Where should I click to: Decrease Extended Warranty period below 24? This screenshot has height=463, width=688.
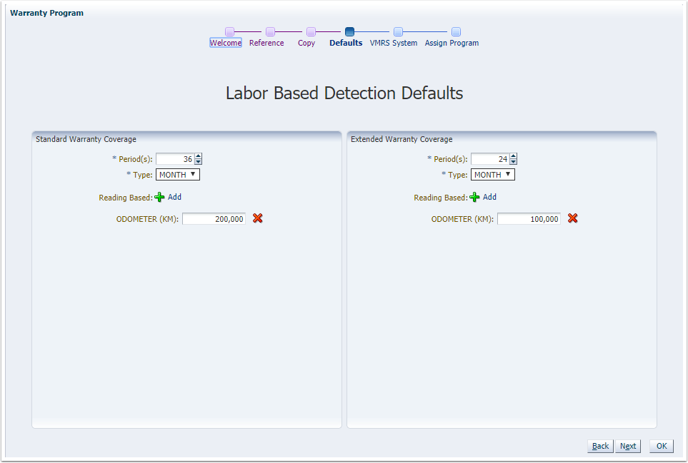click(x=514, y=162)
